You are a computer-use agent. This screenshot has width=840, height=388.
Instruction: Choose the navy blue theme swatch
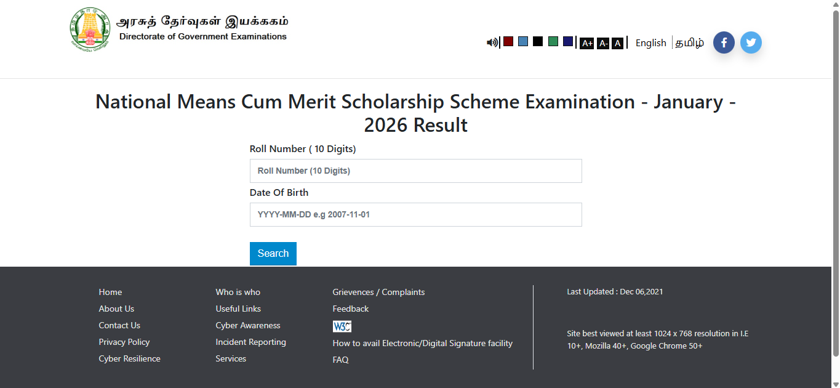pos(568,41)
